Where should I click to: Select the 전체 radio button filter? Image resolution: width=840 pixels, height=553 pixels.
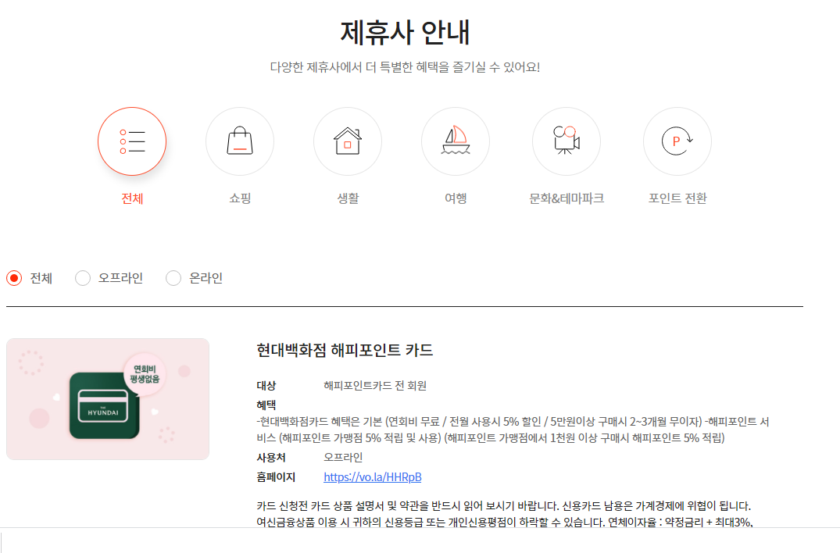pos(14,278)
